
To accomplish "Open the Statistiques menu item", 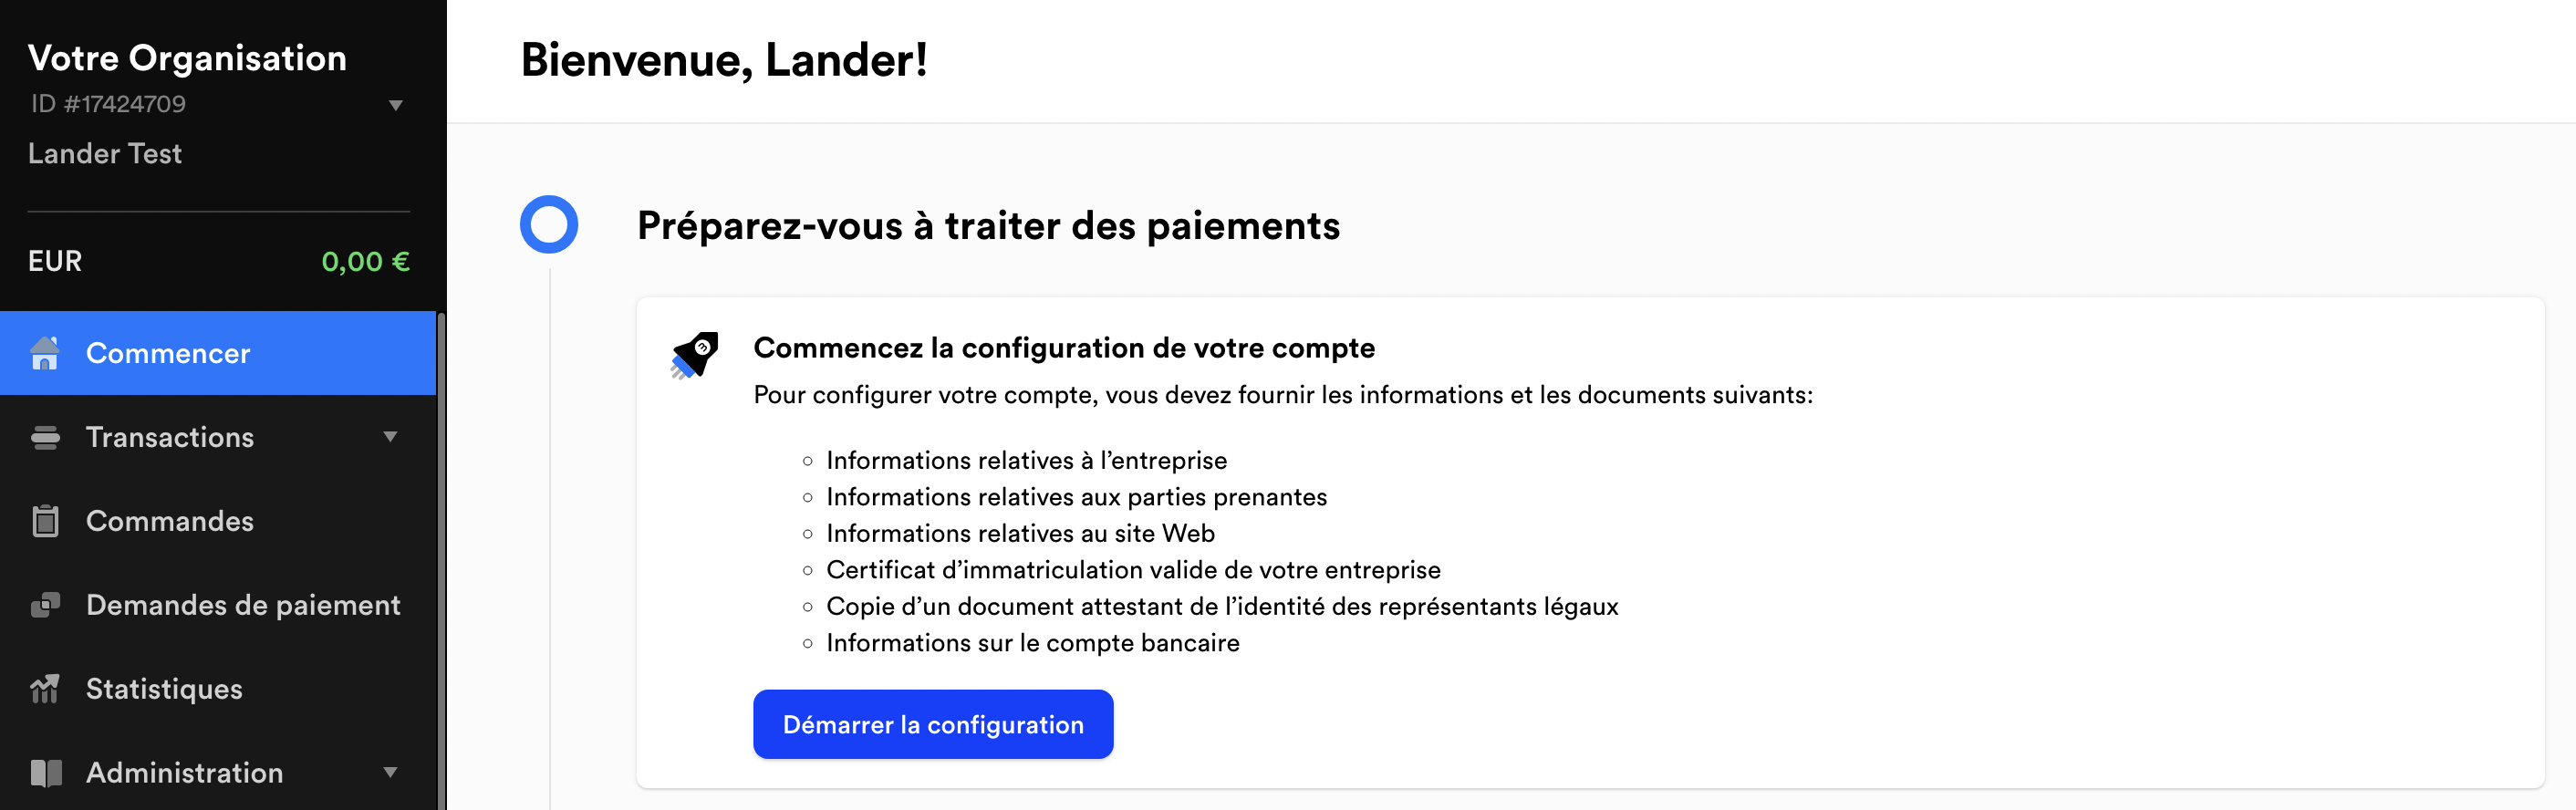I will click(x=218, y=689).
